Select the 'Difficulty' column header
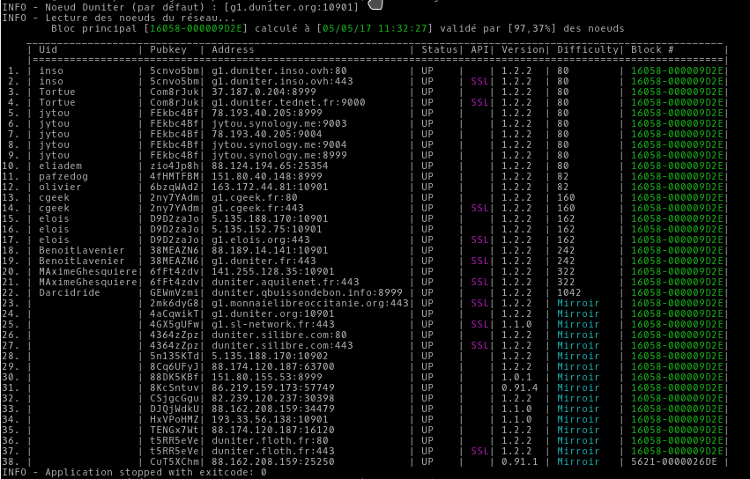 click(588, 49)
